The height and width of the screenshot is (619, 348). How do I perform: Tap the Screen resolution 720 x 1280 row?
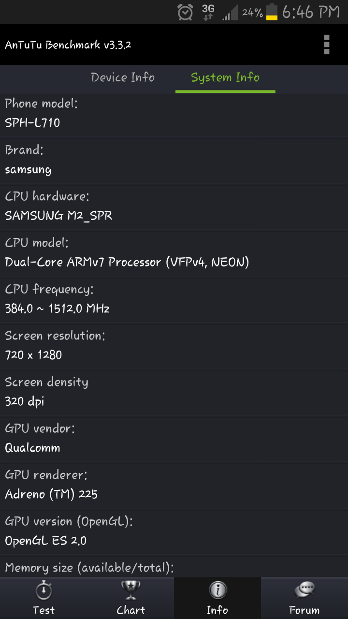174,346
